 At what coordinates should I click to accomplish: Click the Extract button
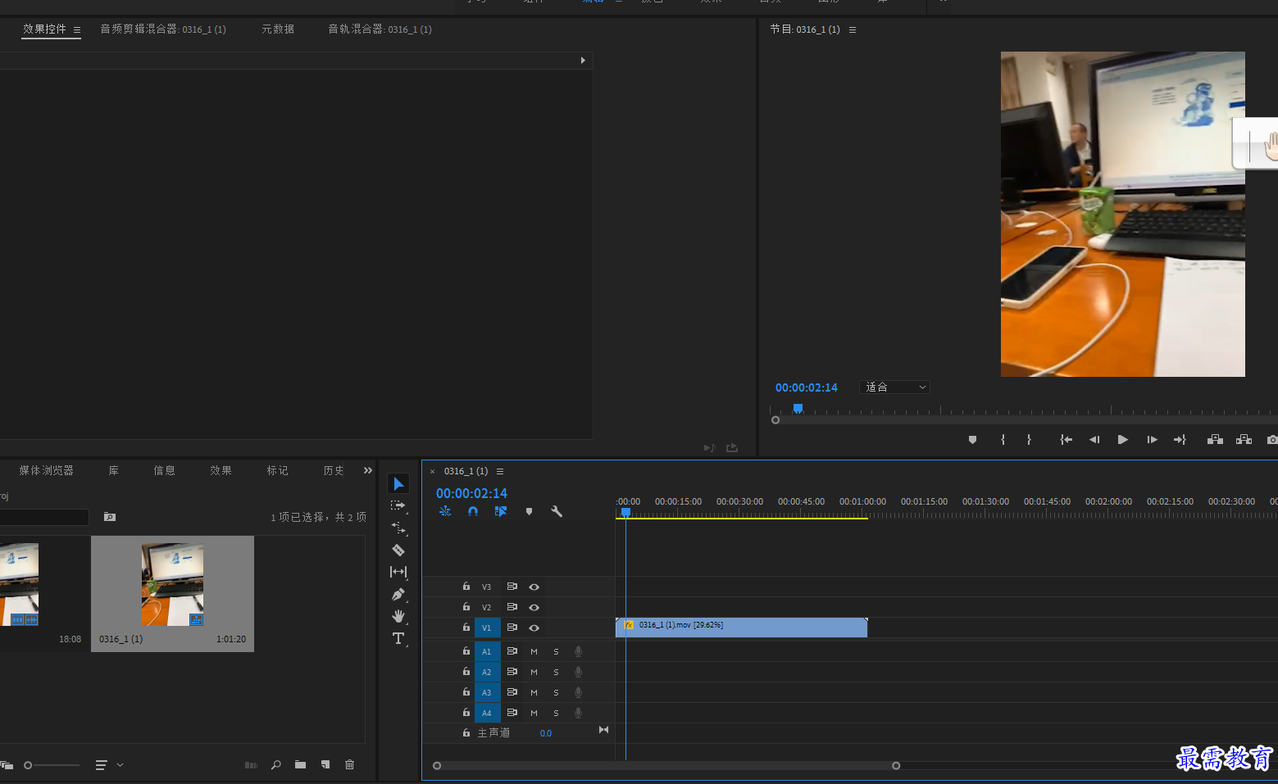tap(1244, 440)
